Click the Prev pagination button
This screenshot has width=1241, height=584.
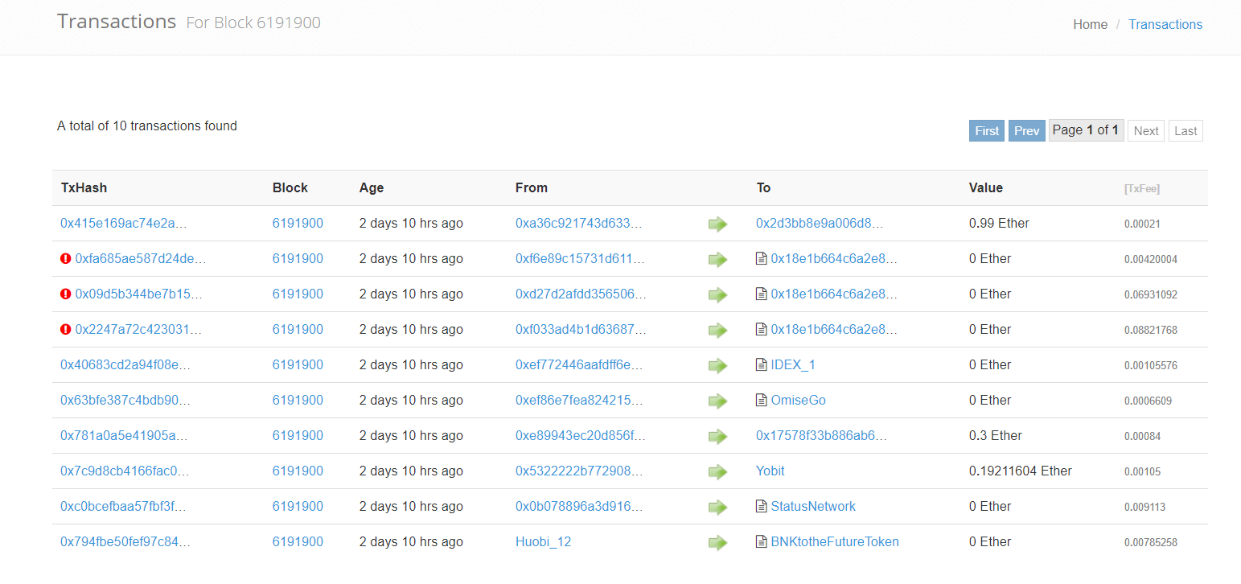tap(1026, 131)
